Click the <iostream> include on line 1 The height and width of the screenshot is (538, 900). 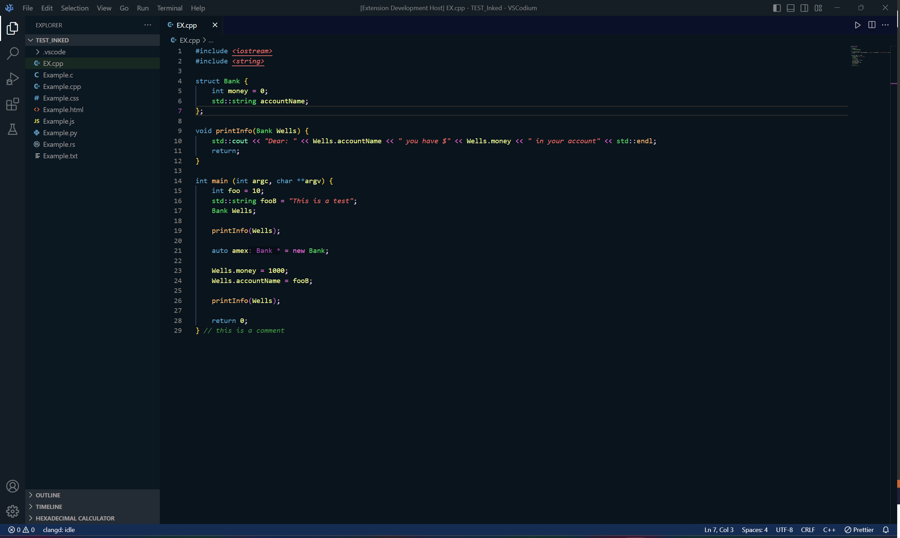coord(252,51)
